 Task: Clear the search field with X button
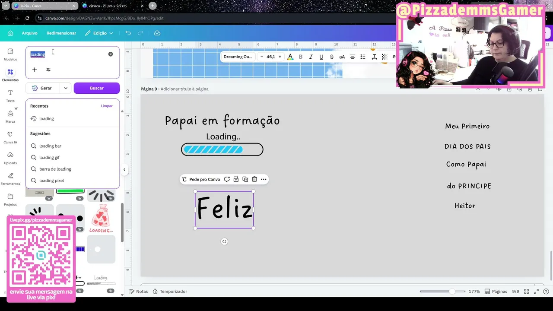[111, 54]
